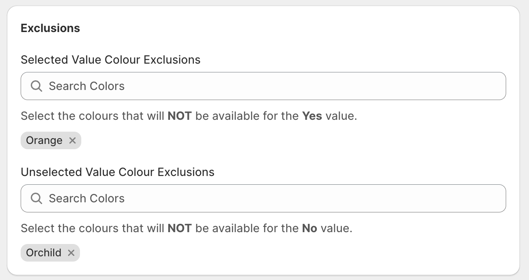Click Search Colors placeholder under Selected Value
529x280 pixels.
(x=87, y=86)
